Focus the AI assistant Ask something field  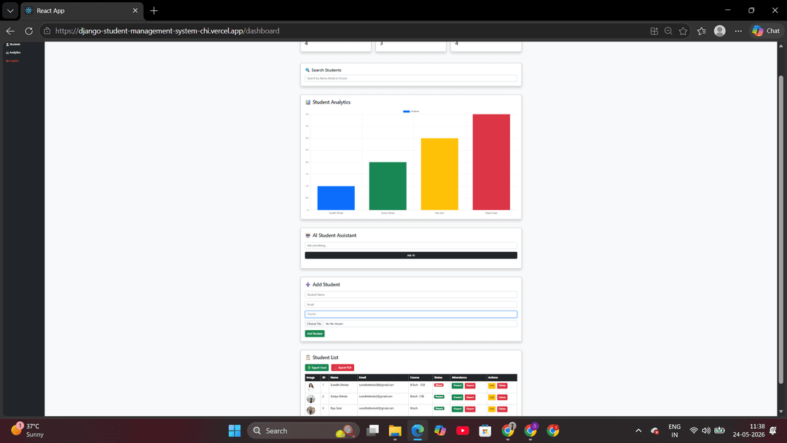pyautogui.click(x=410, y=246)
